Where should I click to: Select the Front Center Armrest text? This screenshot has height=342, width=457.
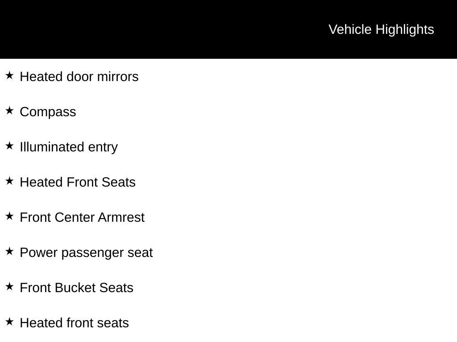tap(82, 217)
